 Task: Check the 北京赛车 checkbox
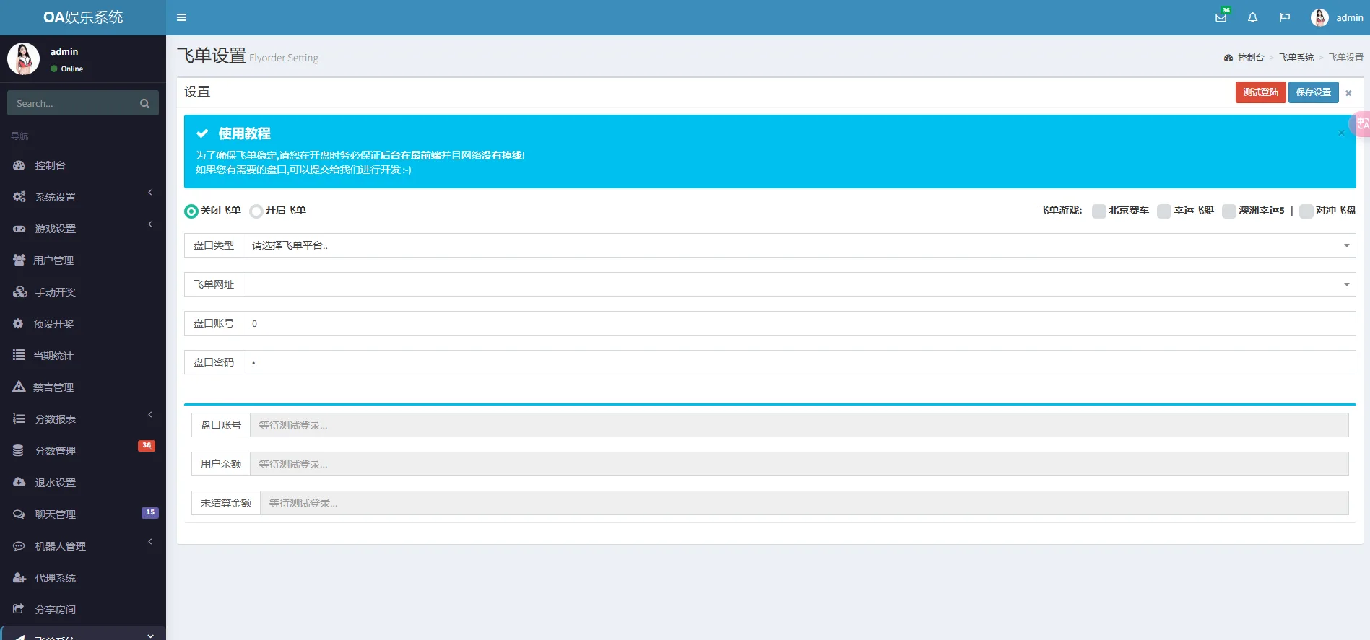(1098, 211)
